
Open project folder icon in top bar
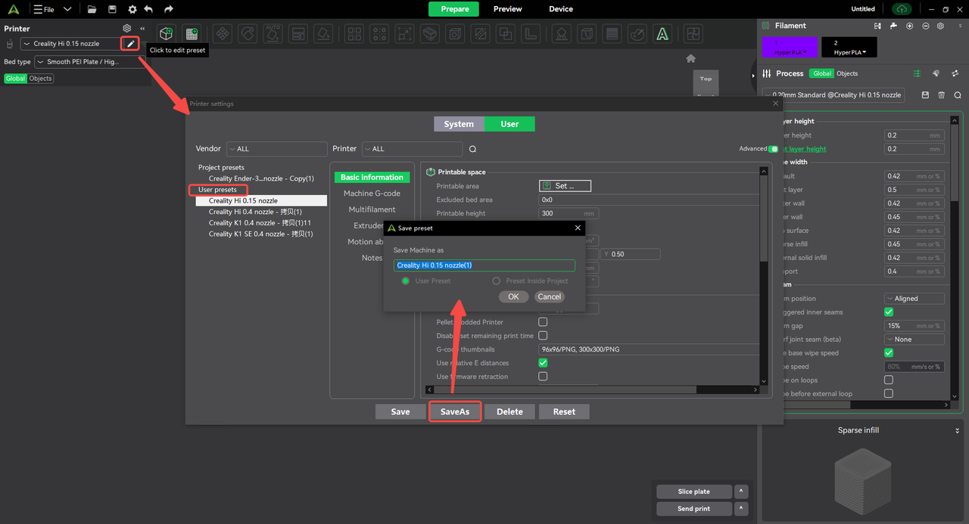click(x=92, y=10)
